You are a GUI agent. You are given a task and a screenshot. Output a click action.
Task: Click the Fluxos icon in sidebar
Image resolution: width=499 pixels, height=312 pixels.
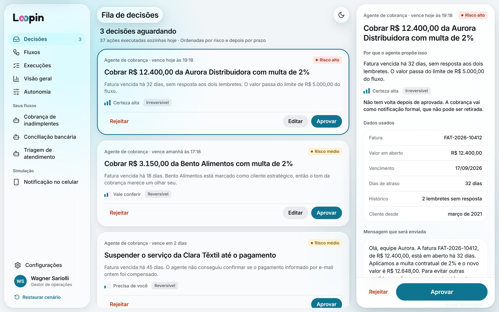coord(16,52)
